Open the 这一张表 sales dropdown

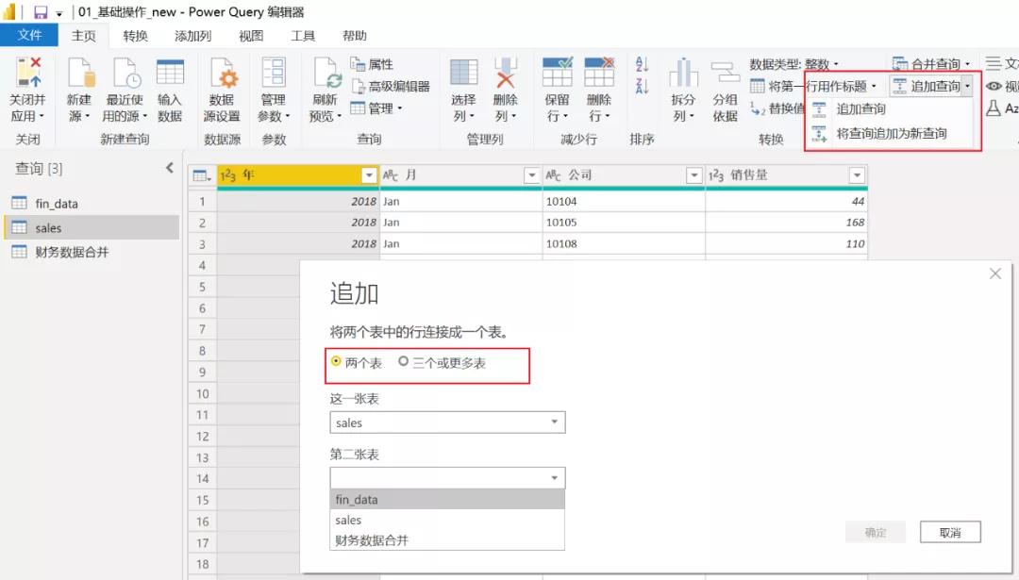(x=448, y=423)
